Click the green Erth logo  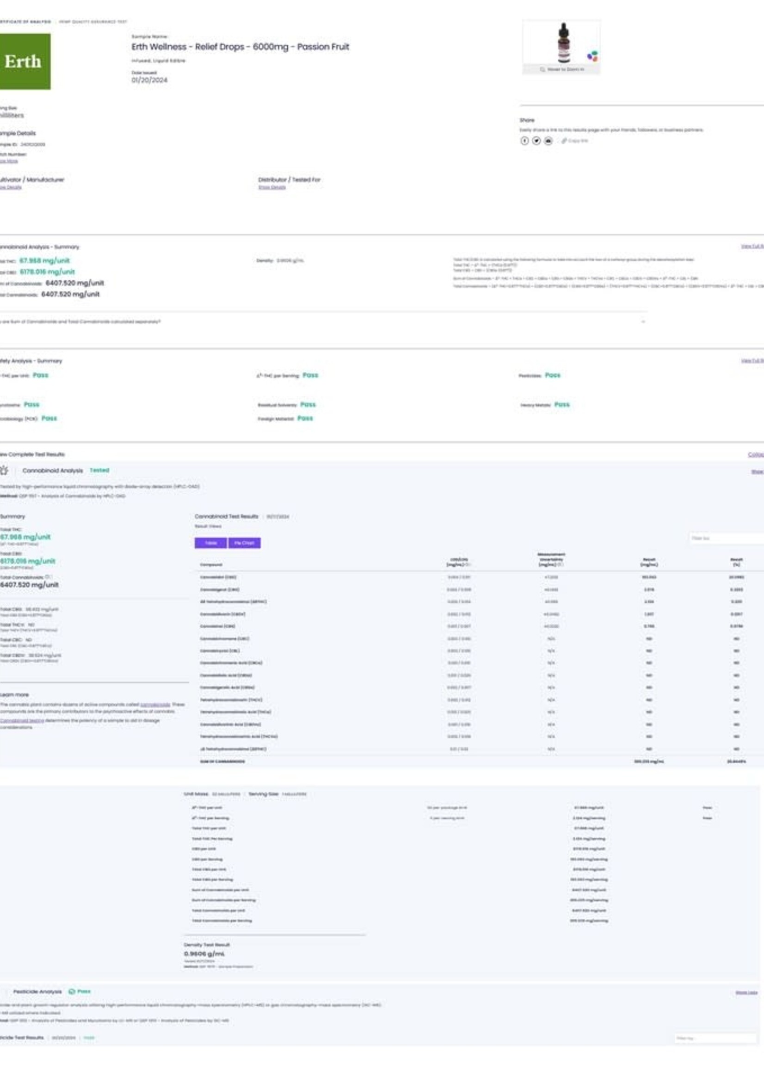pos(25,61)
